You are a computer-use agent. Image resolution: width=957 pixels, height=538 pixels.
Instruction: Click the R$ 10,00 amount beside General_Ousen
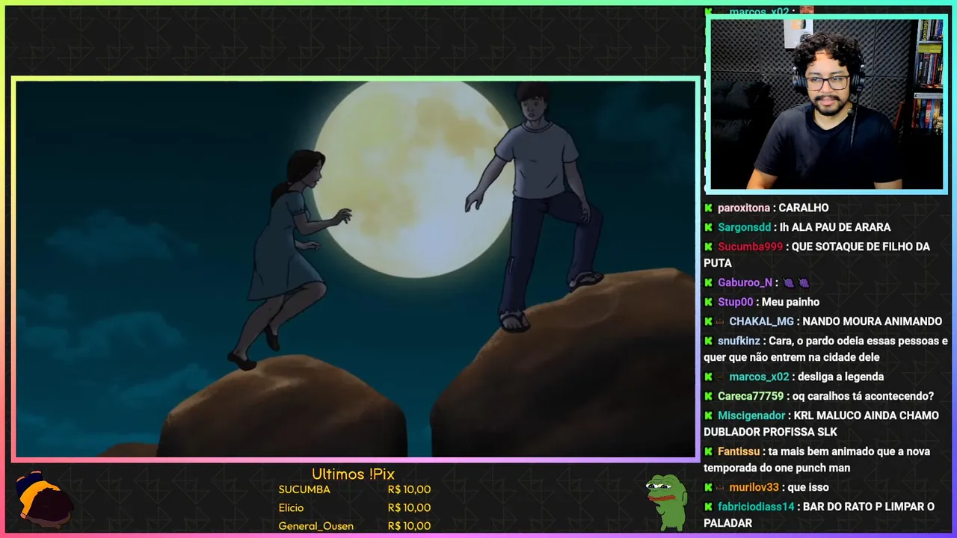409,526
